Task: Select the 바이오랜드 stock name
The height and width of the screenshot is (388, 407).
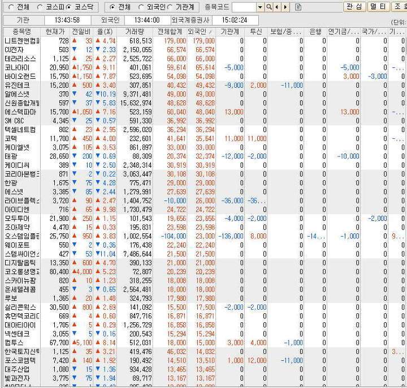Action: click(20, 76)
